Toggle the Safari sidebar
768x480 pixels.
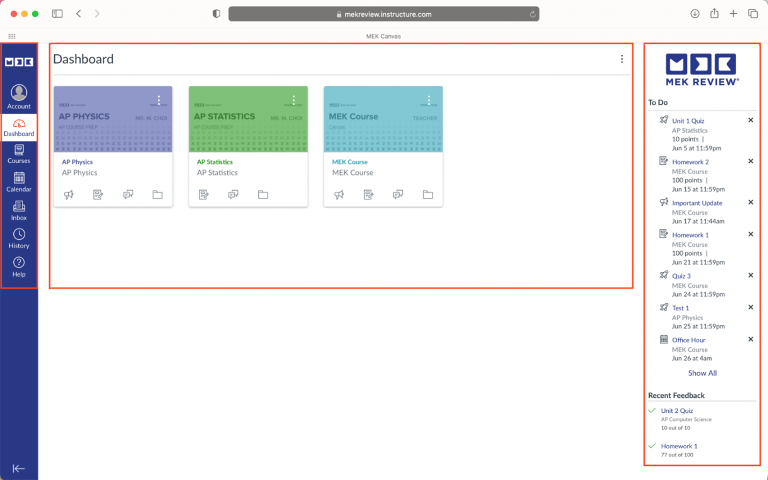(57, 13)
